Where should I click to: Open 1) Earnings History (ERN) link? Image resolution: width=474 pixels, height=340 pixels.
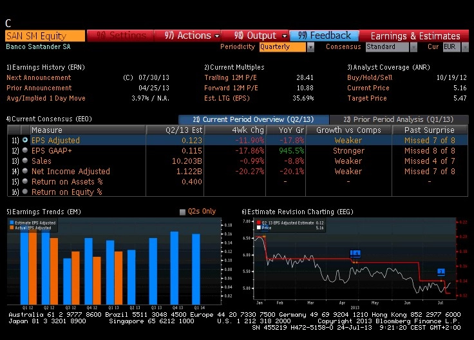click(46, 67)
